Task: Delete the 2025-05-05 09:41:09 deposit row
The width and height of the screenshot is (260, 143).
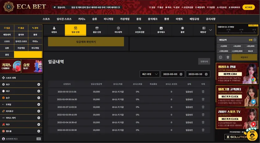Action: 203,115
